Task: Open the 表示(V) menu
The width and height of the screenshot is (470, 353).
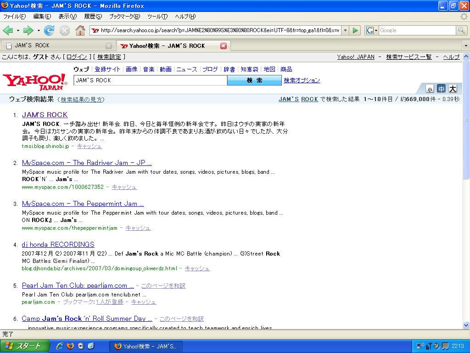Action: point(68,17)
